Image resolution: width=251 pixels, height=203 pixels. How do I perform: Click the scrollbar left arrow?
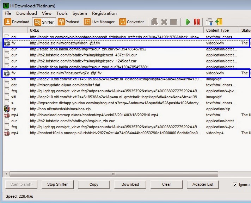click(6, 174)
